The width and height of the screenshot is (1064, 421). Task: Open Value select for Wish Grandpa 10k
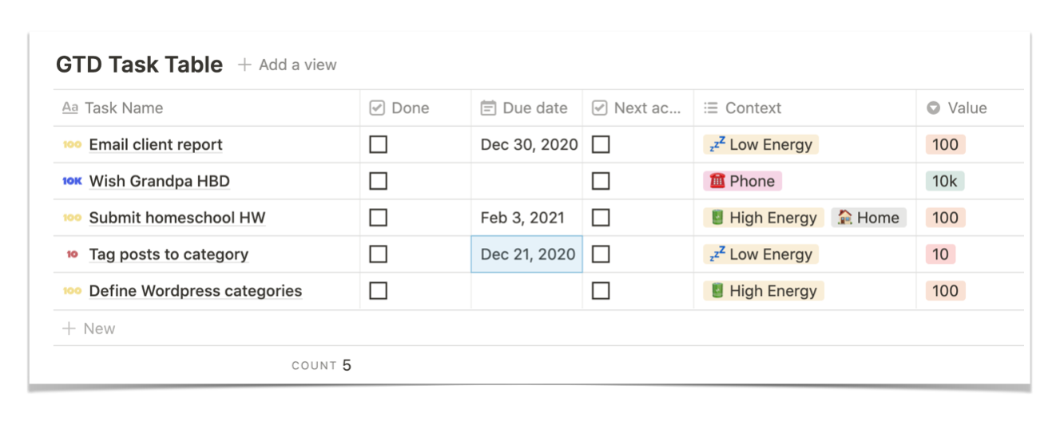[x=944, y=181]
